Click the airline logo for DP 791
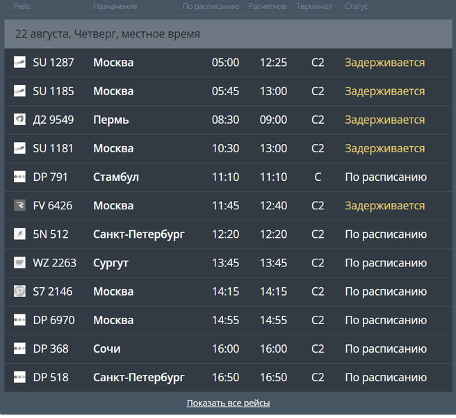The image size is (456, 418). tap(19, 177)
